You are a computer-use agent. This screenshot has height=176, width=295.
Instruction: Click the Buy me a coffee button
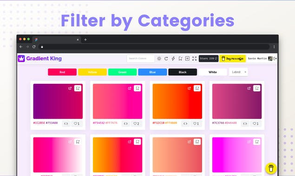tap(233, 58)
